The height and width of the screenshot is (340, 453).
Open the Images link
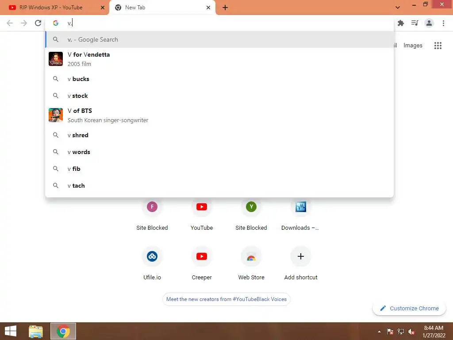(x=413, y=46)
